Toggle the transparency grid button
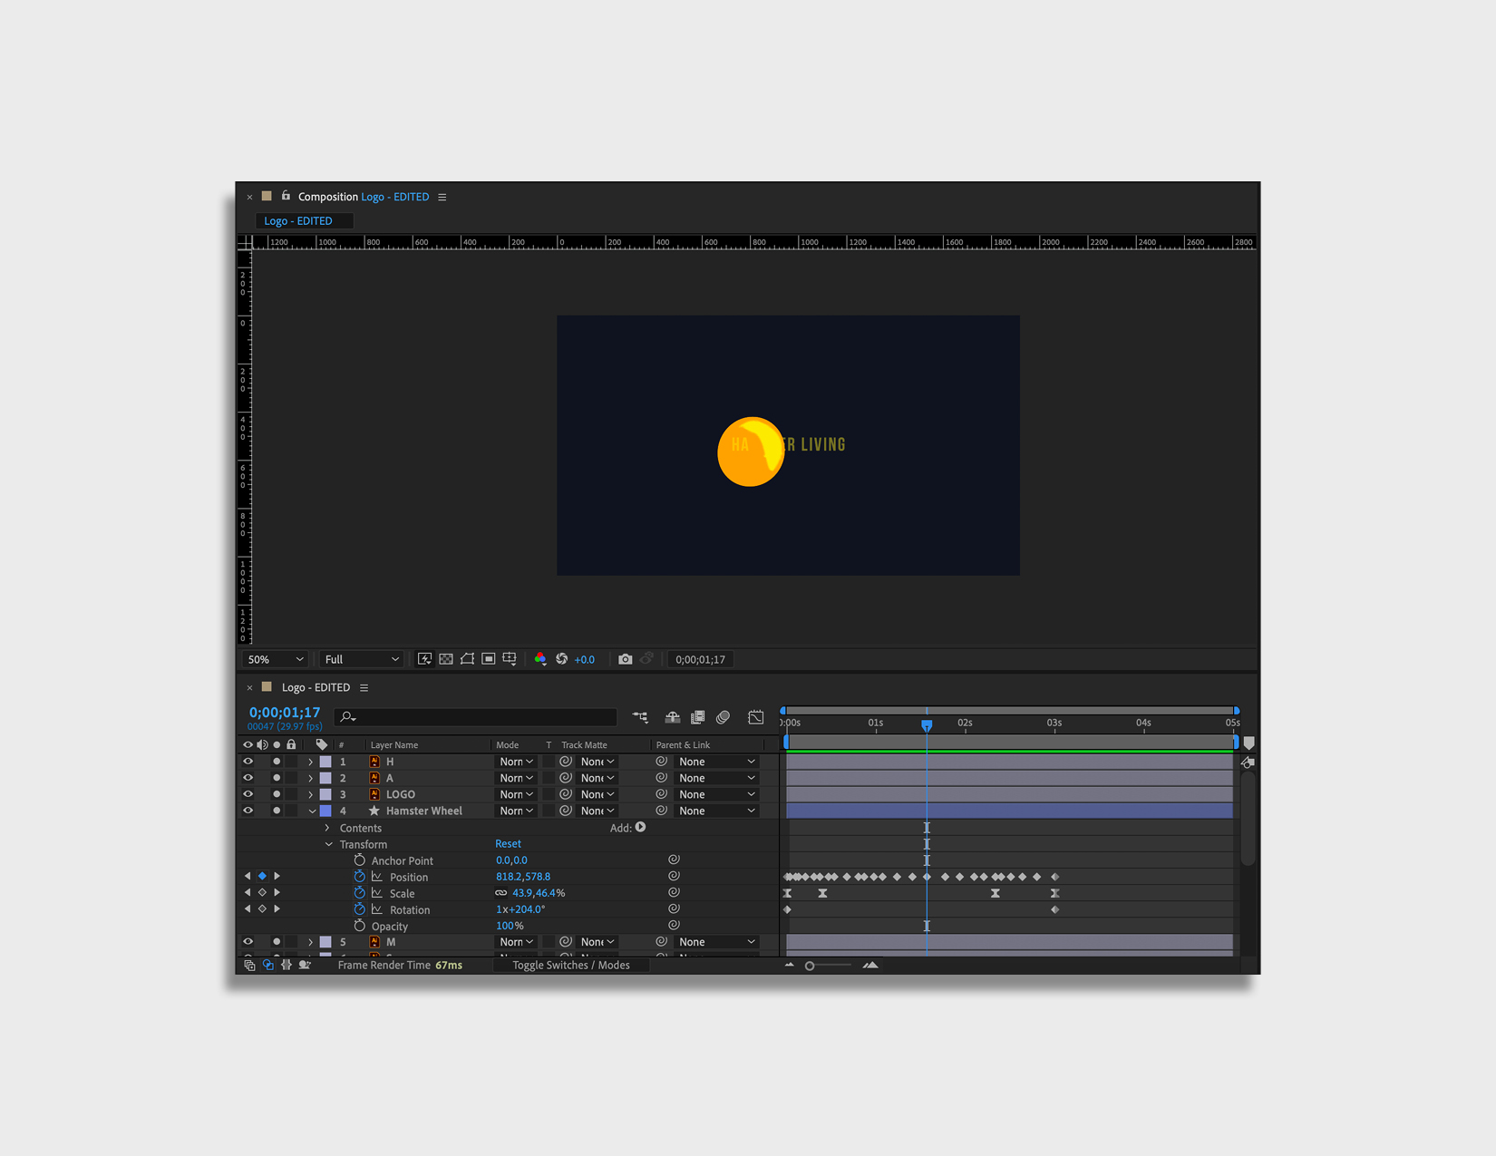Viewport: 1496px width, 1156px height. (x=446, y=659)
